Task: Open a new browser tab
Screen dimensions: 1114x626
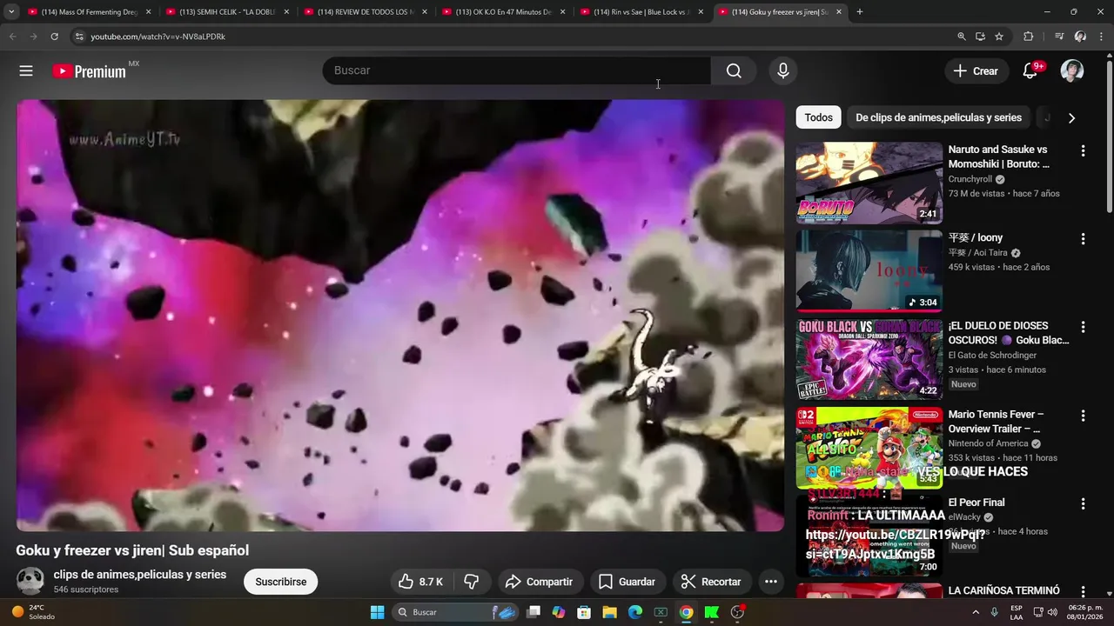Action: point(860,12)
